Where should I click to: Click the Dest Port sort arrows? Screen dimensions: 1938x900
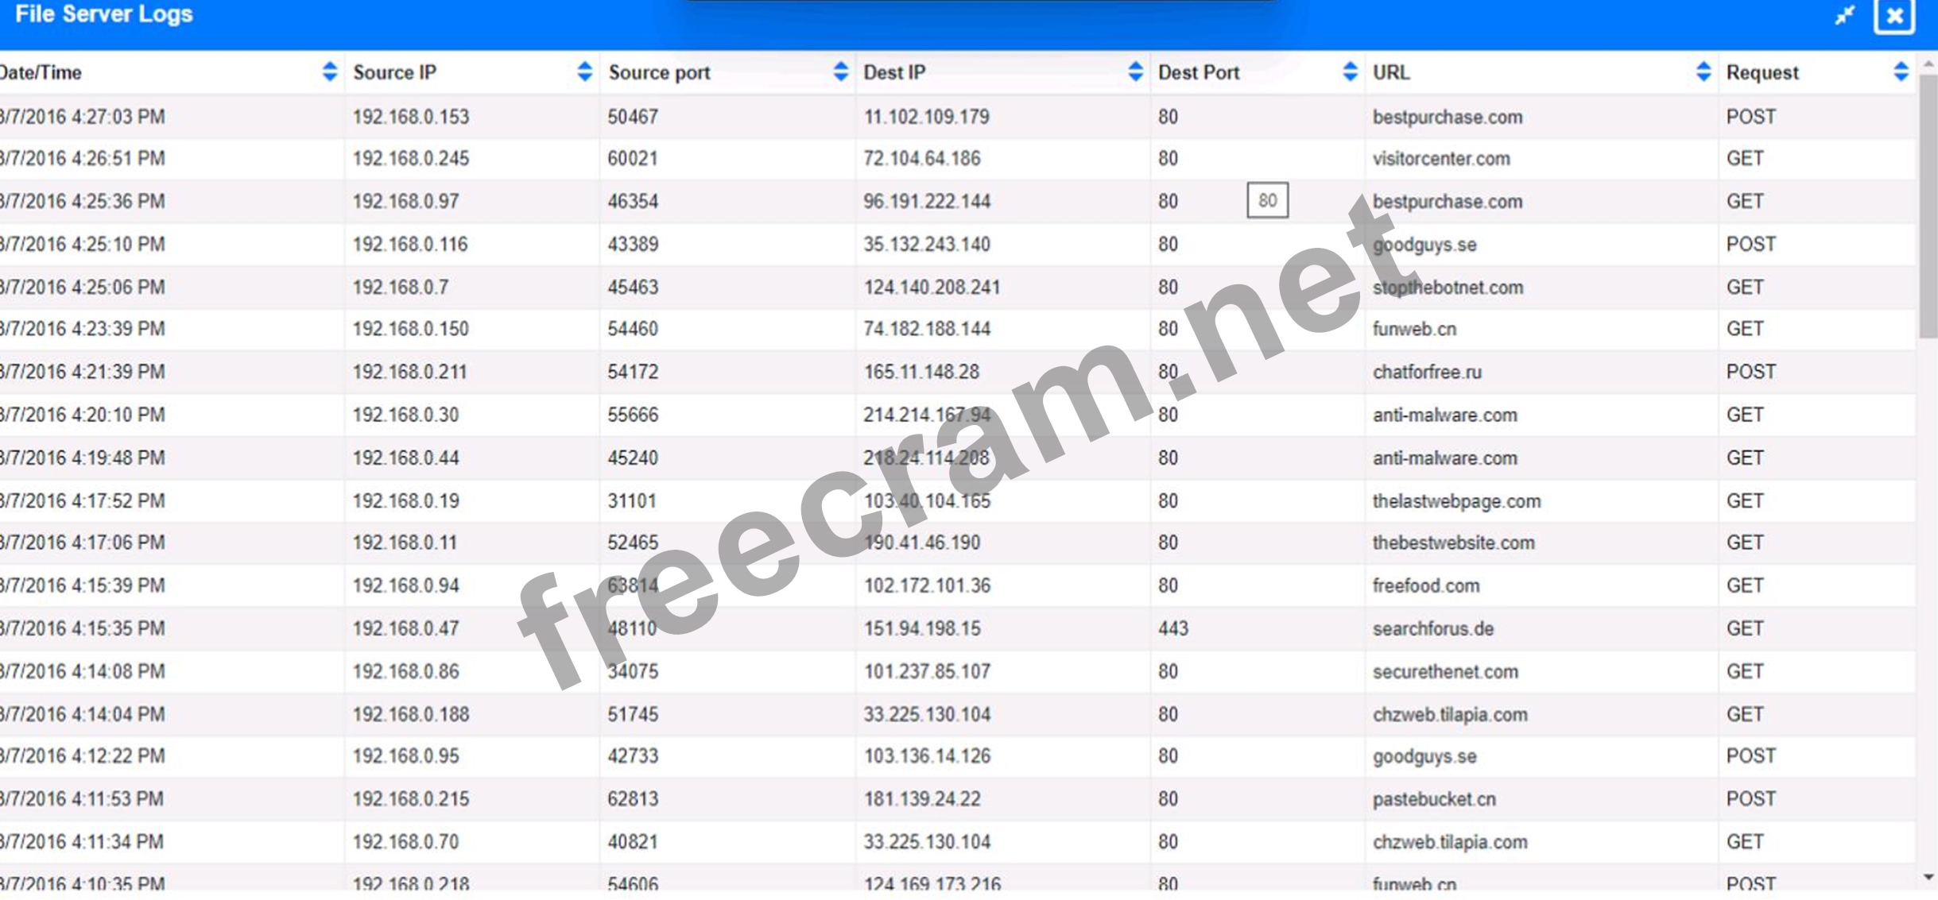pyautogui.click(x=1350, y=71)
